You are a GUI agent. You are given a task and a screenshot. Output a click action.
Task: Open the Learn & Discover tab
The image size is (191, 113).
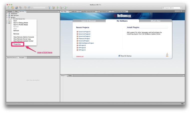pos(89,21)
